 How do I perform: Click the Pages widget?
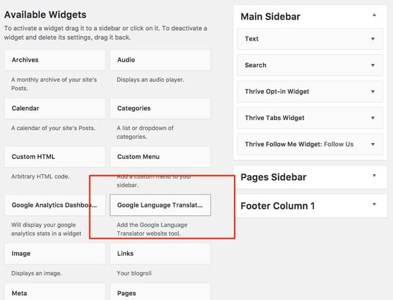160,292
